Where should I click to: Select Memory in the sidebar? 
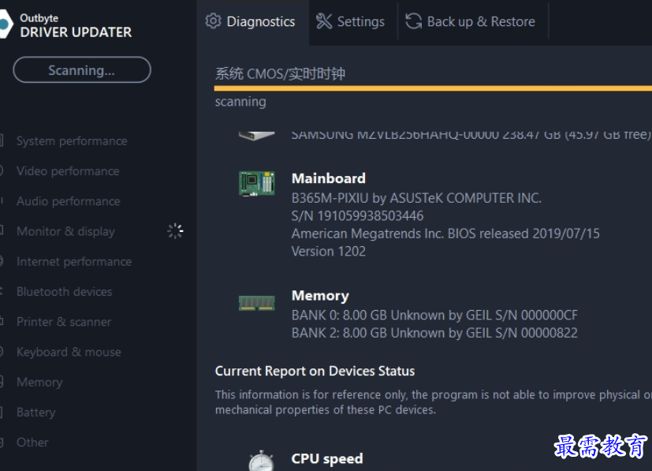point(39,382)
